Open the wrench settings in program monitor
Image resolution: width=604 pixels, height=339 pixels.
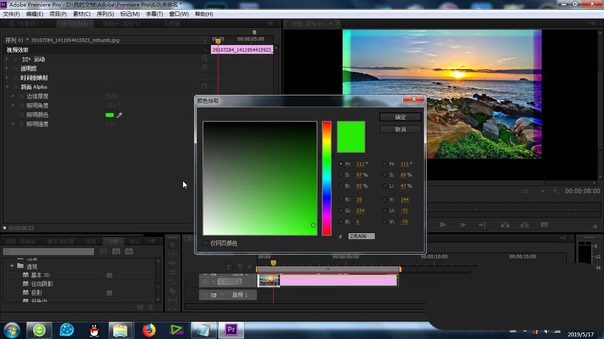pyautogui.click(x=556, y=191)
